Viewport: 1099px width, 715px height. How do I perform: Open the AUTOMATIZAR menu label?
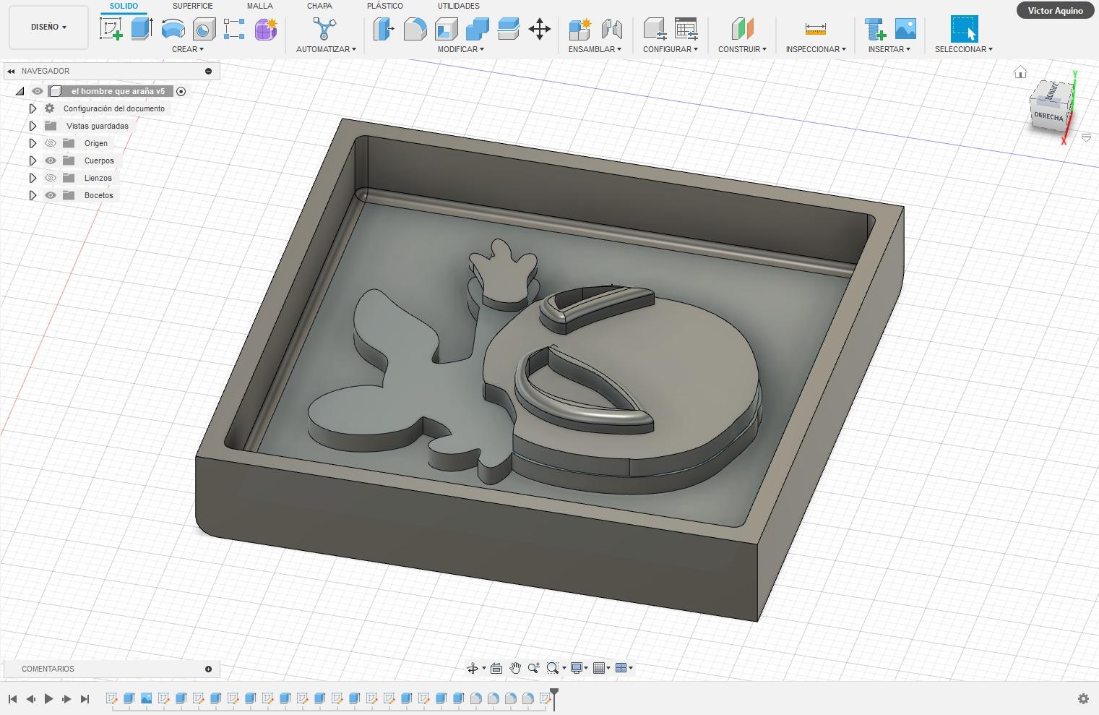tap(326, 49)
